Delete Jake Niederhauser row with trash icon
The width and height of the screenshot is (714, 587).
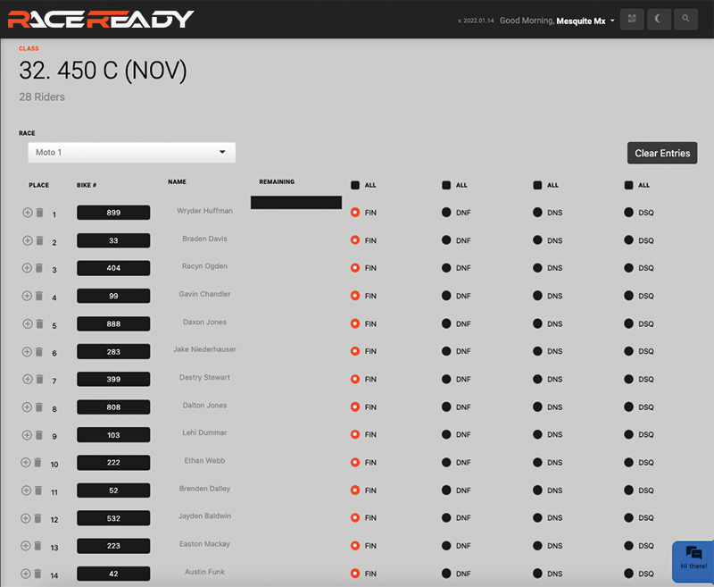(x=39, y=351)
